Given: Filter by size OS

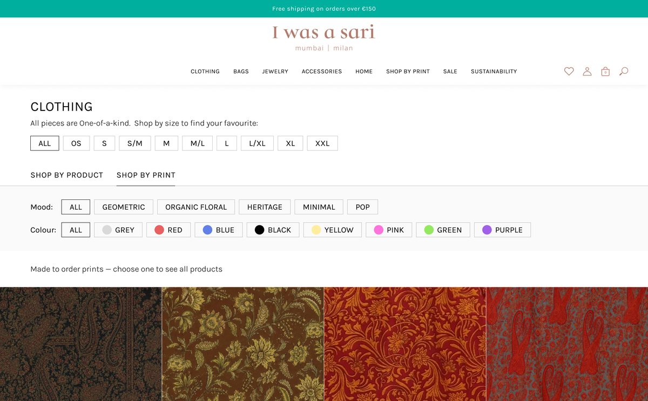Looking at the screenshot, I should (76, 143).
